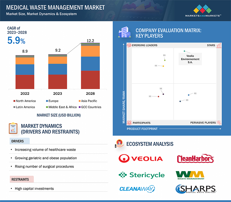Click the Ecosystem Analysis hand icon
Image resolution: width=231 pixels, height=202 pixels.
pos(119,144)
